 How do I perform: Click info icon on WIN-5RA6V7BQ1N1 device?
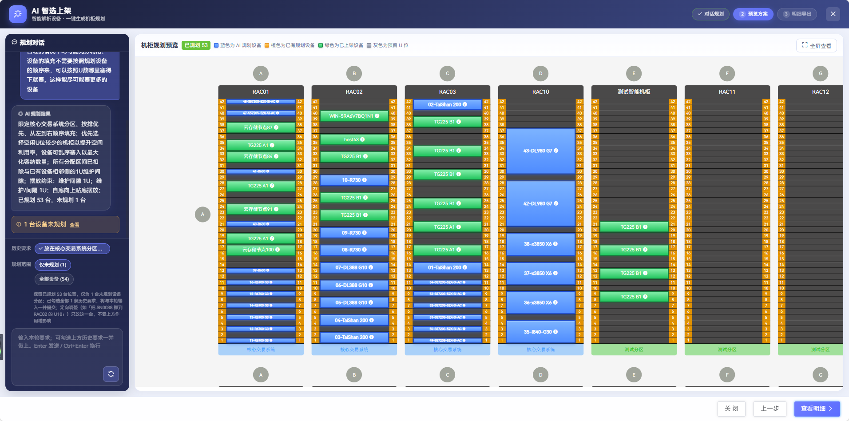click(377, 116)
